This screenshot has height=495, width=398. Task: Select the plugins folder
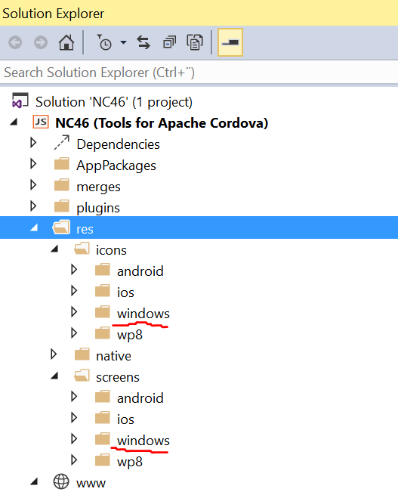click(x=98, y=208)
